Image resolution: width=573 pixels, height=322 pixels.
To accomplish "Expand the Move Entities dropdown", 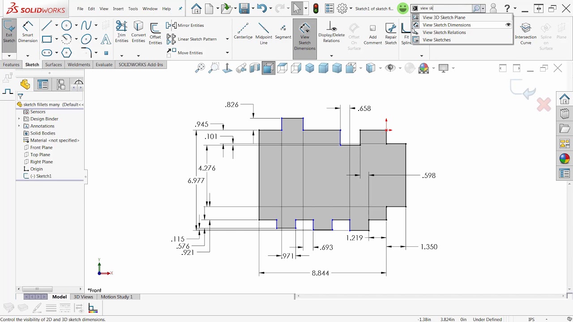I will [x=227, y=53].
